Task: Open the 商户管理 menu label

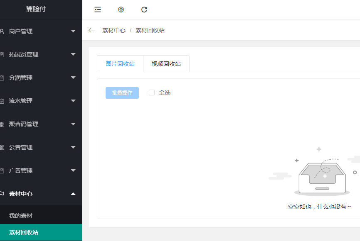Action: 21,31
